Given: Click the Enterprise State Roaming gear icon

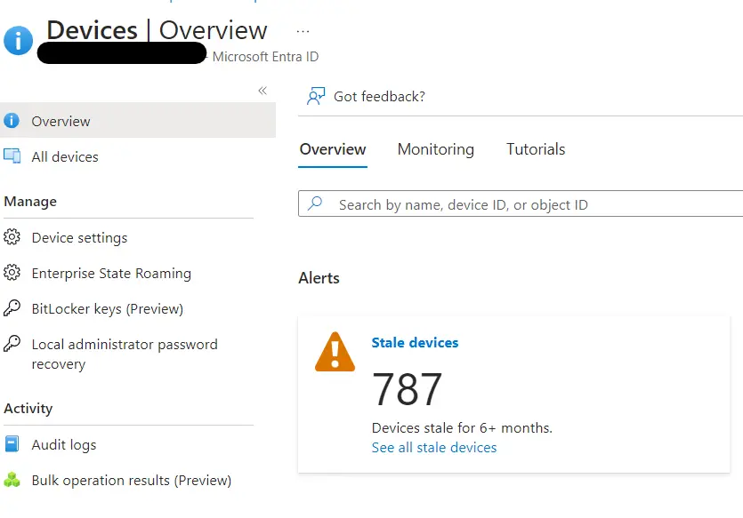Looking at the screenshot, I should click(12, 273).
